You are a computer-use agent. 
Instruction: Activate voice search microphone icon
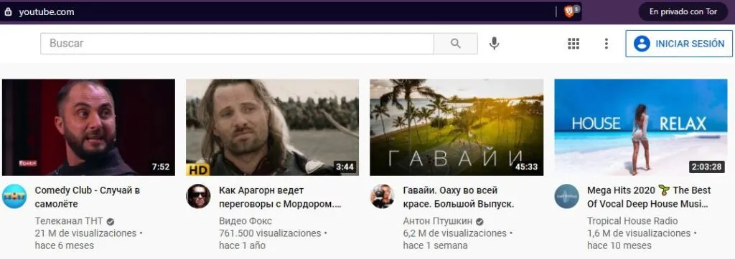494,44
